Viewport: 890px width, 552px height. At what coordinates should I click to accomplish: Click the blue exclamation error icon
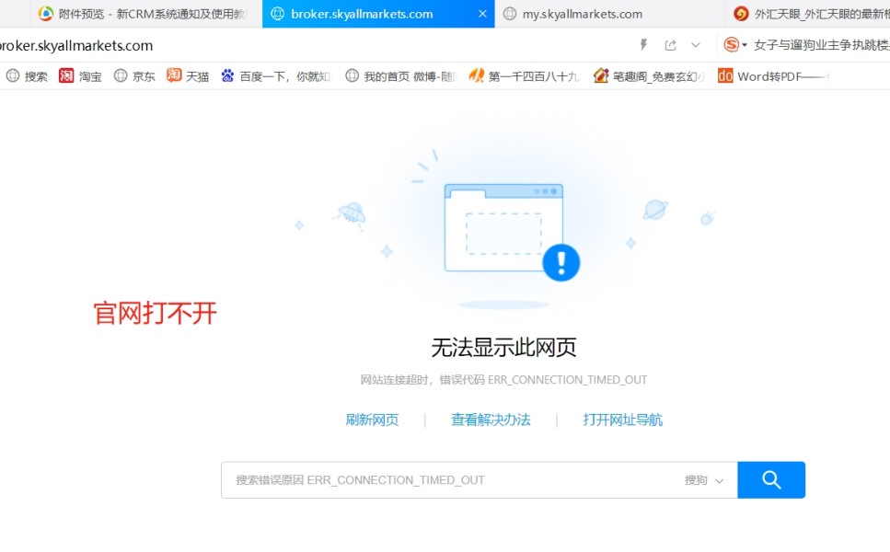(x=561, y=263)
